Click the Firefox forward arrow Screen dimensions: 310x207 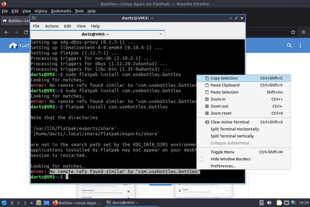click(16, 32)
